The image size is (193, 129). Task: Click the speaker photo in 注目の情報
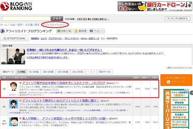[13, 56]
